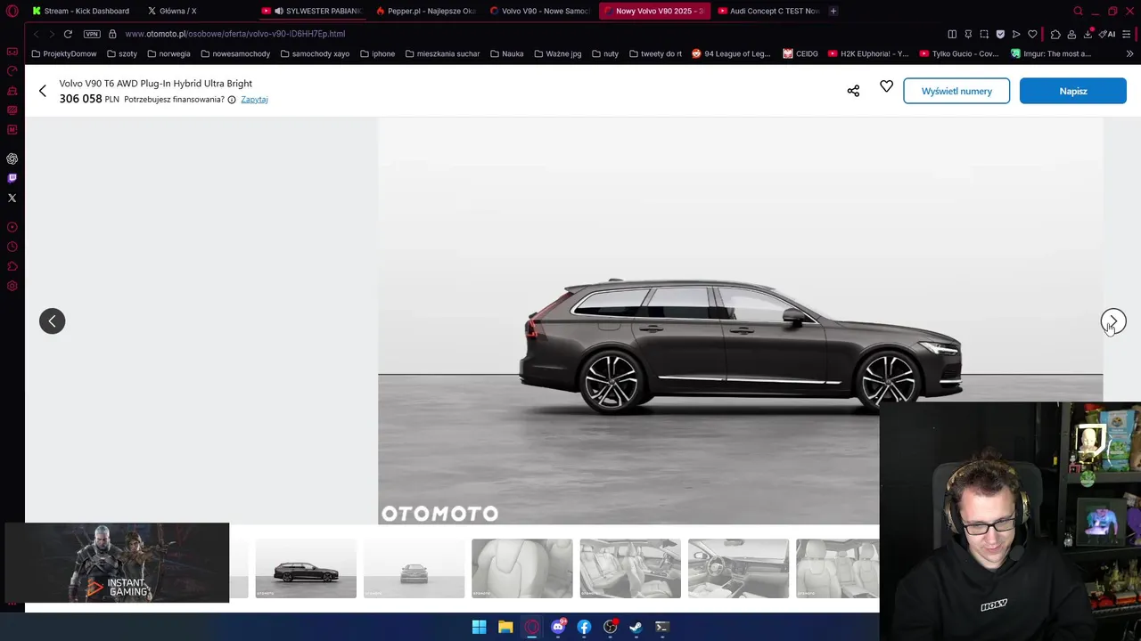This screenshot has height=641, width=1141.
Task: Switch to the Pepper.pl tab
Action: (426, 11)
